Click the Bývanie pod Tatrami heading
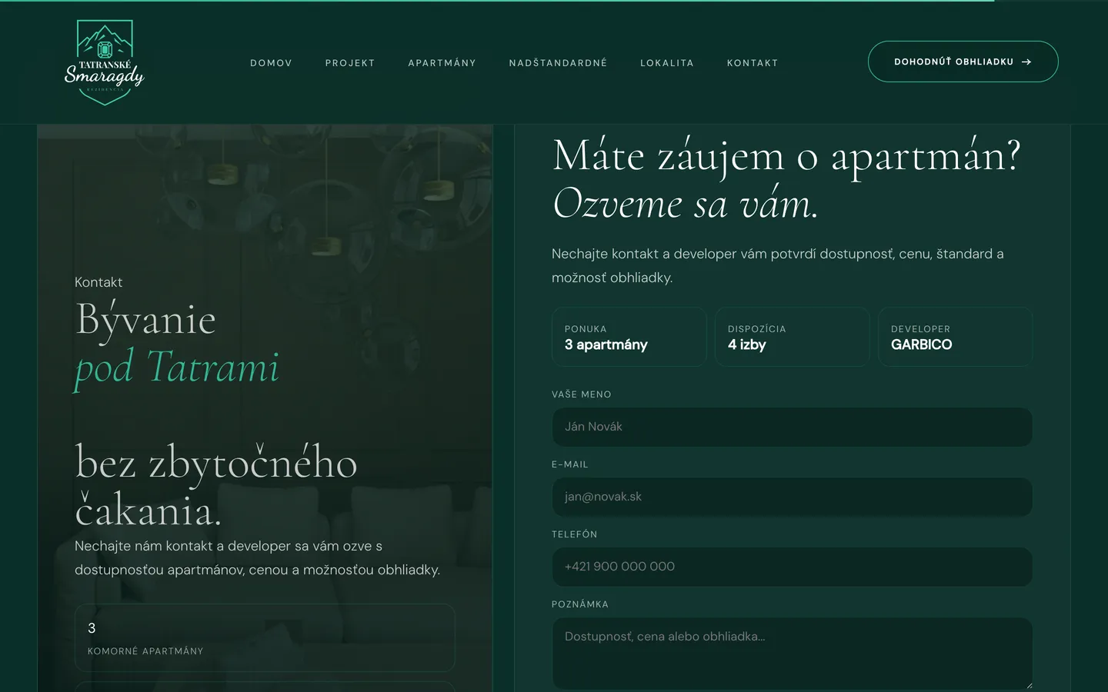The height and width of the screenshot is (692, 1108). pos(177,343)
